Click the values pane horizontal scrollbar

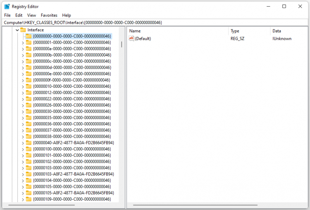(195, 205)
